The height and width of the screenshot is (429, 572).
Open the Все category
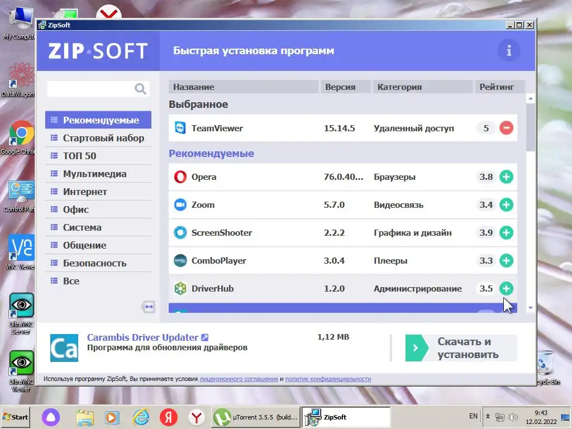click(x=98, y=281)
